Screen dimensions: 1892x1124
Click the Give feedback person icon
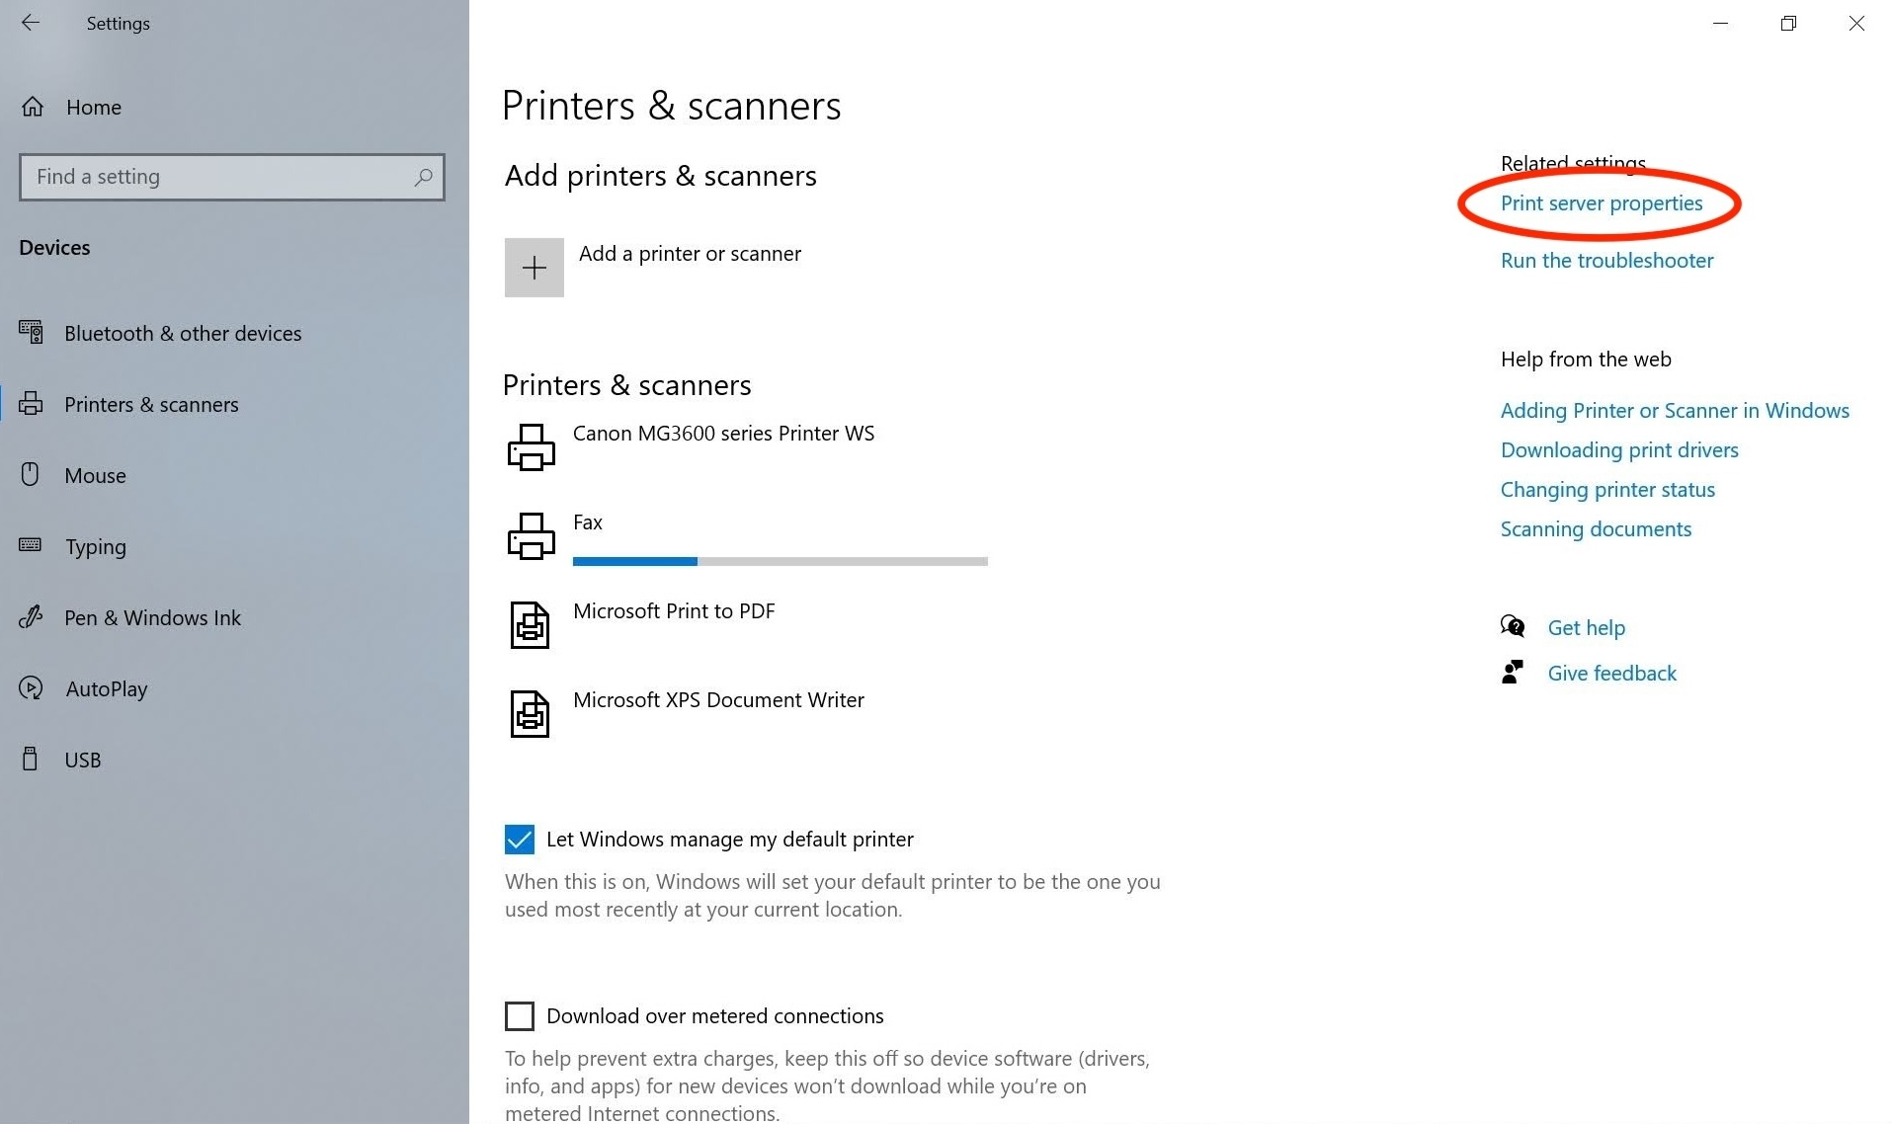coord(1513,672)
